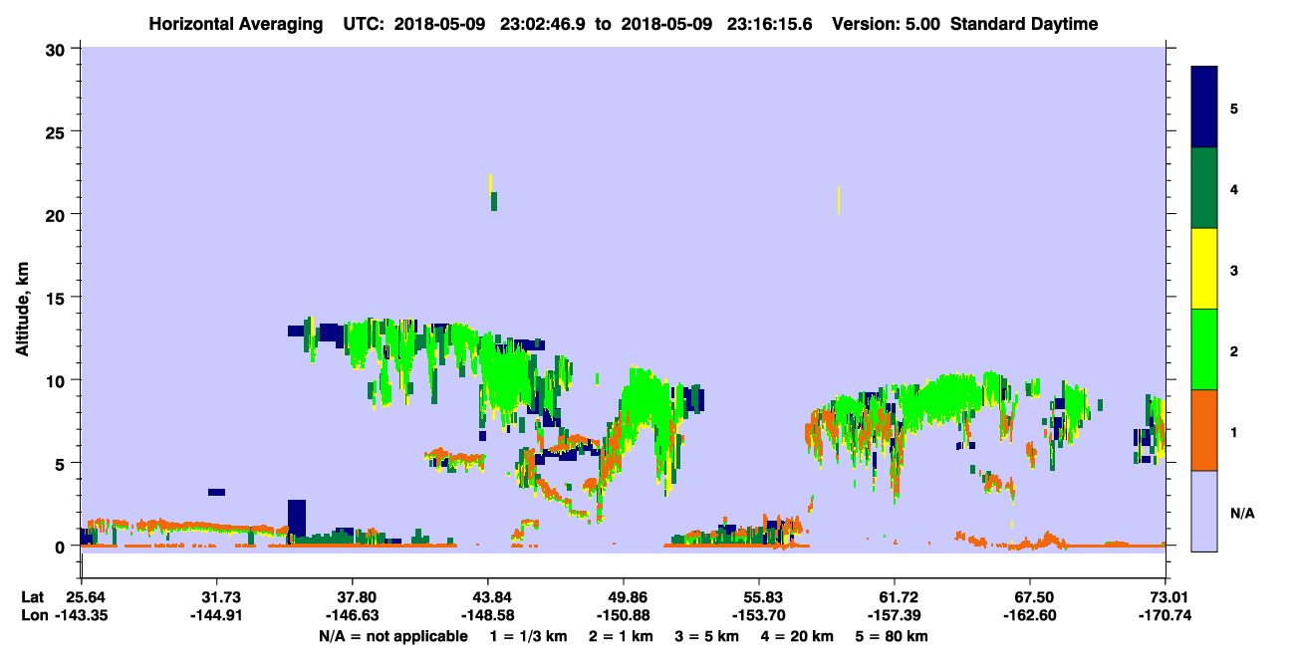
Task: Click longitude value '-143.35'
Action: (x=81, y=614)
